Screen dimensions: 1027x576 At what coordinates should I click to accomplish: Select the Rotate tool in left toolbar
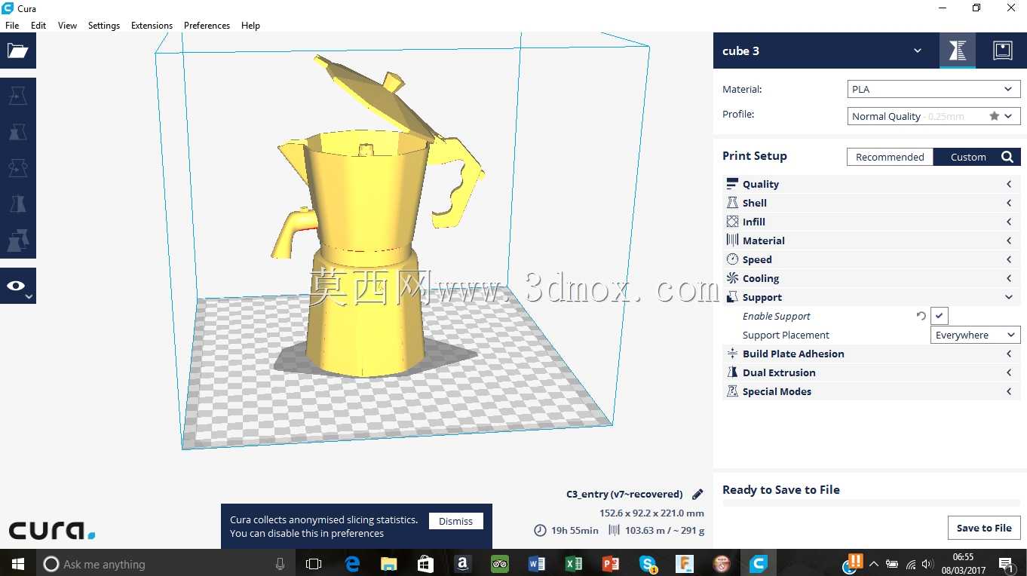17,168
